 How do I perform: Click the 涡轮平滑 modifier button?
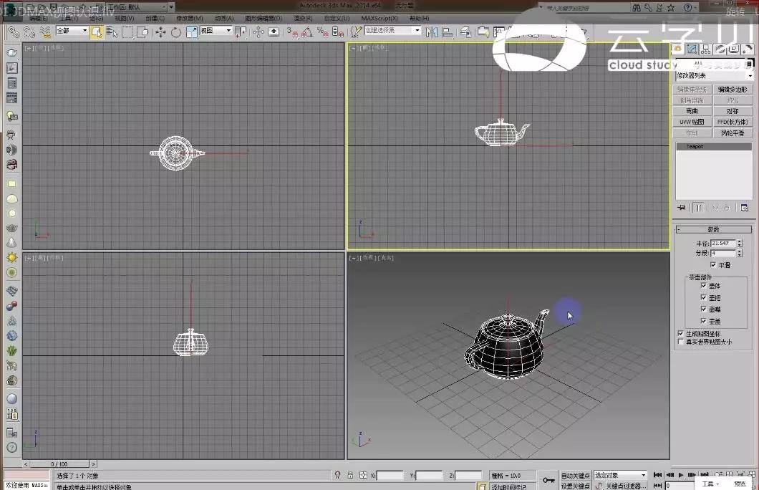733,133
